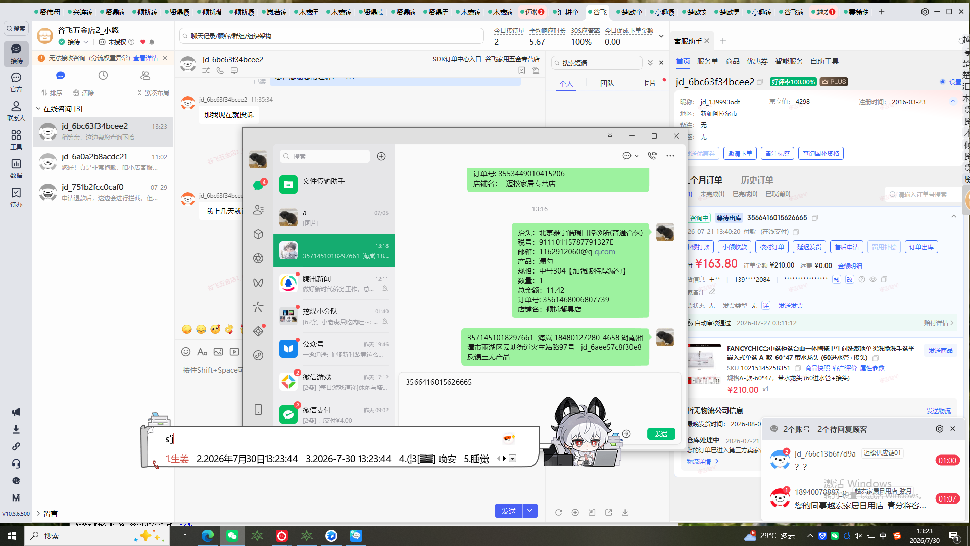Click the headset icon in the left sidebar

pyautogui.click(x=16, y=464)
